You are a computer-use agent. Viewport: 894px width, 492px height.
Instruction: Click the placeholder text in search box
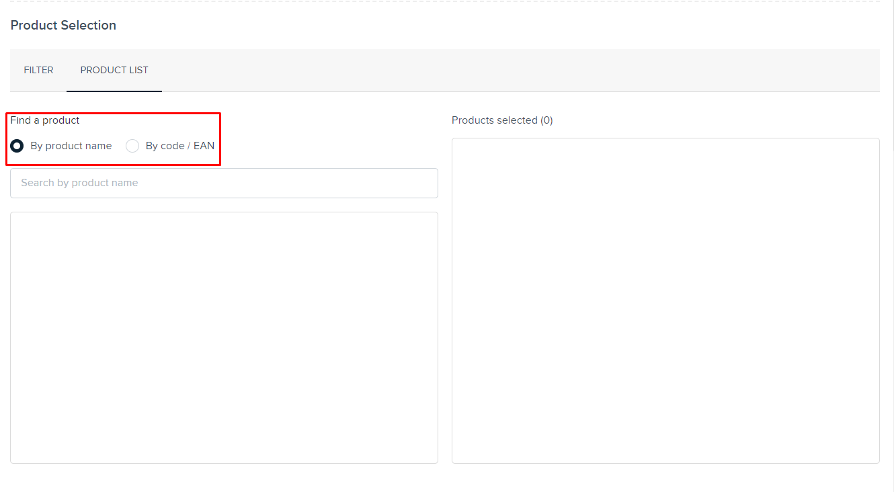click(x=79, y=183)
